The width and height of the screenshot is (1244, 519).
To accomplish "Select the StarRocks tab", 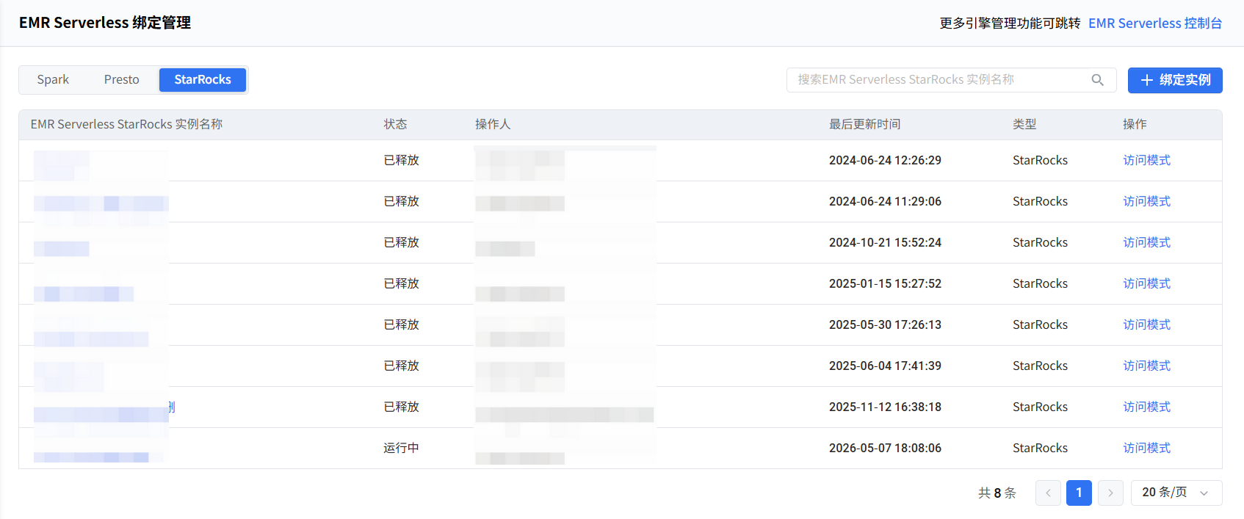I will coord(203,79).
